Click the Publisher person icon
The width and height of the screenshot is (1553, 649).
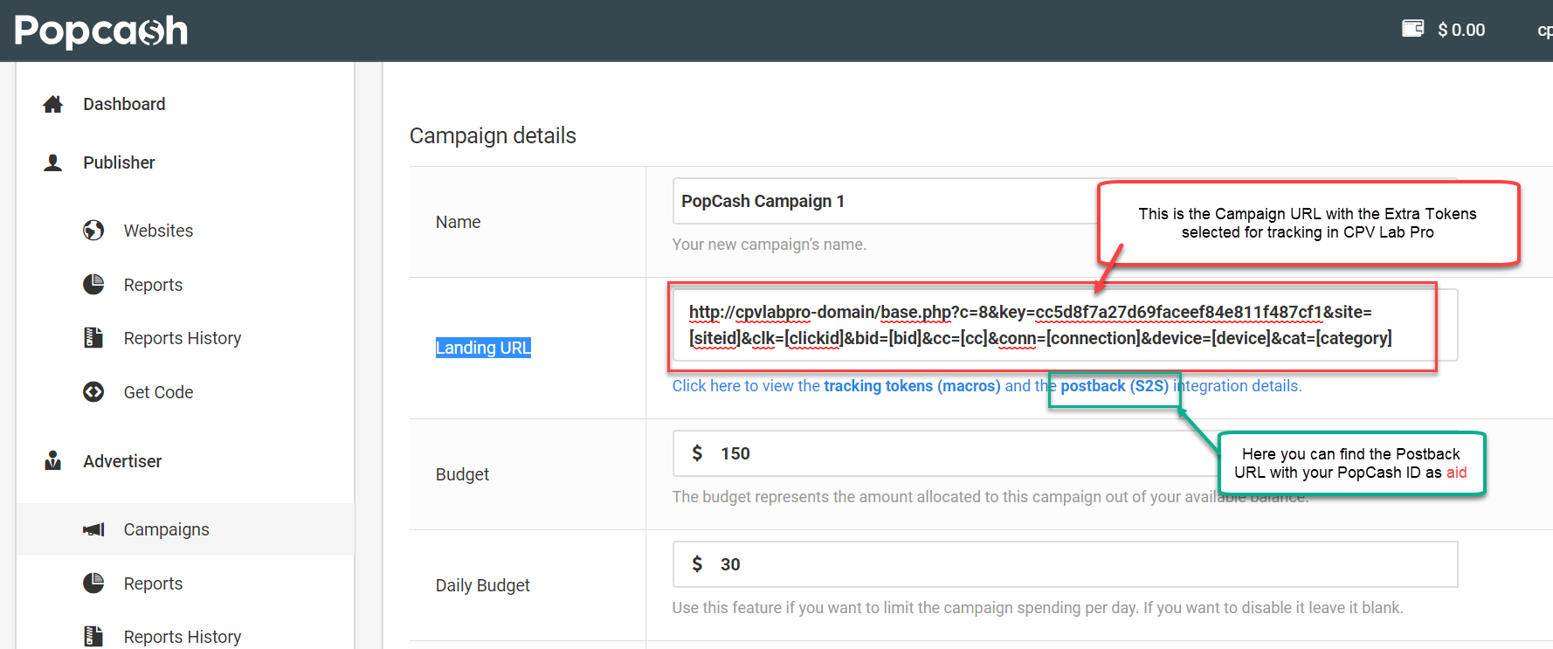pos(53,162)
